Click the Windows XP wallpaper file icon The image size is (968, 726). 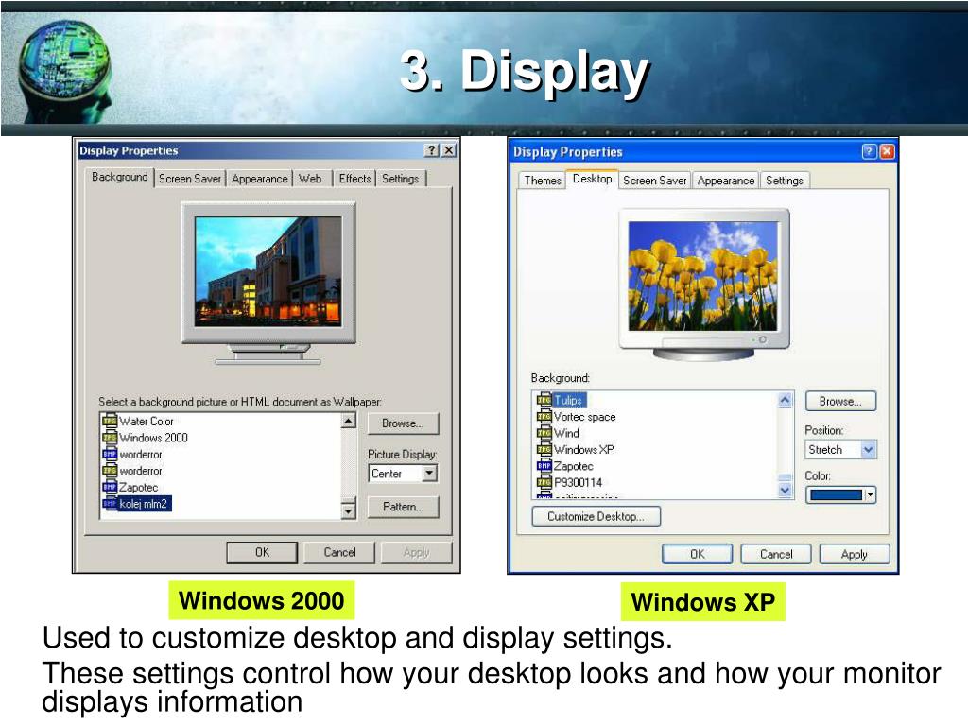click(544, 449)
